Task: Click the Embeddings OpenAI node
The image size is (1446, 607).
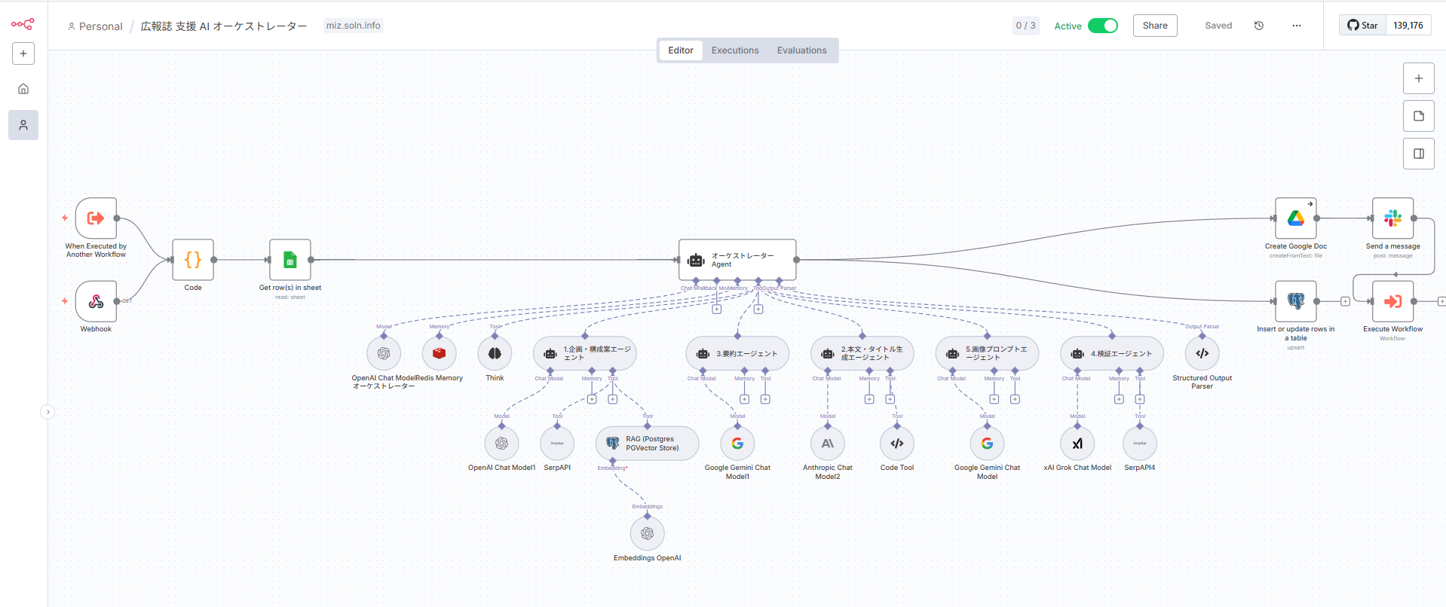Action: click(x=647, y=534)
